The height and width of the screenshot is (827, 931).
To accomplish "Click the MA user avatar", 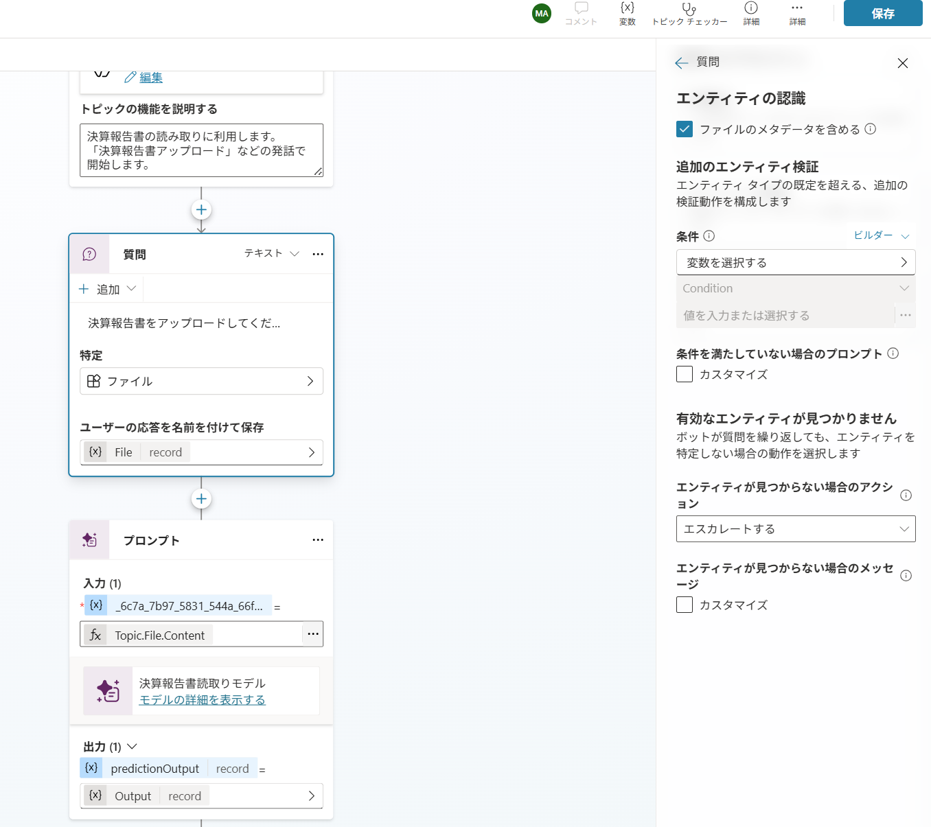I will pos(542,13).
